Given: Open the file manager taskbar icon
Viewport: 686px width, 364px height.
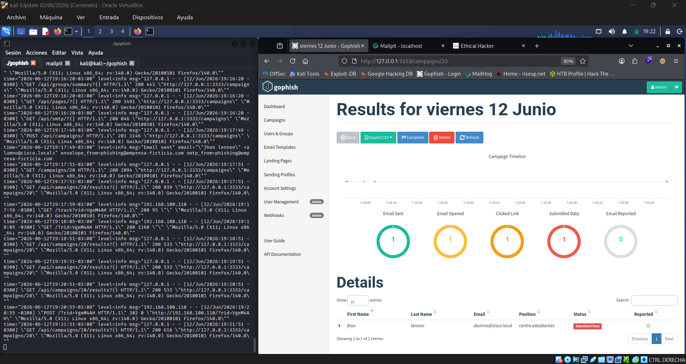Looking at the screenshot, I should pos(33,31).
